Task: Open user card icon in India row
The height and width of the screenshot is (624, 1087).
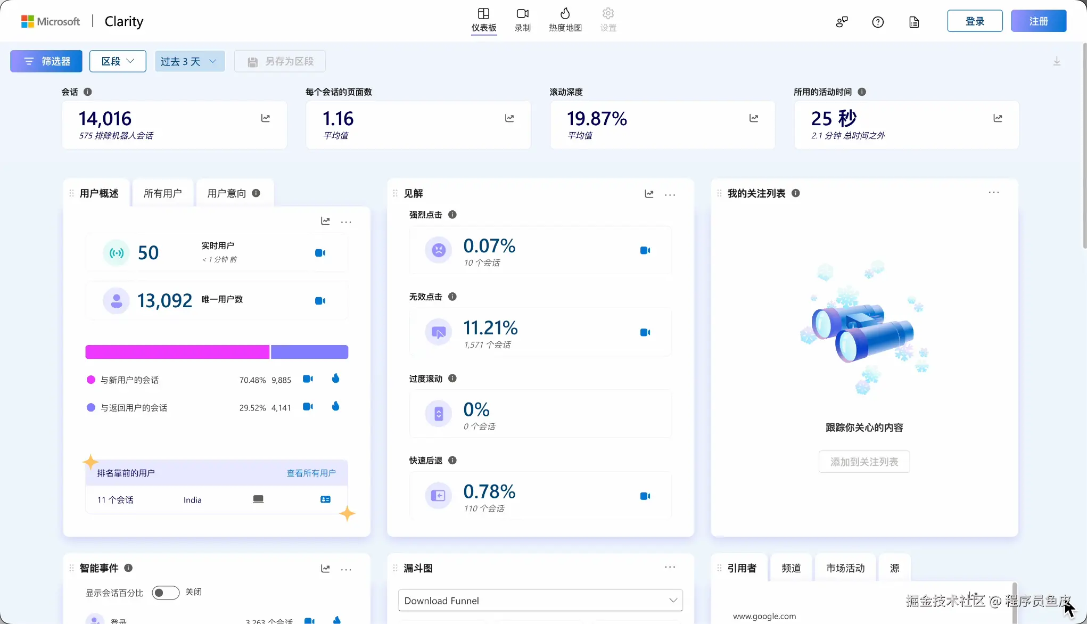Action: point(325,499)
